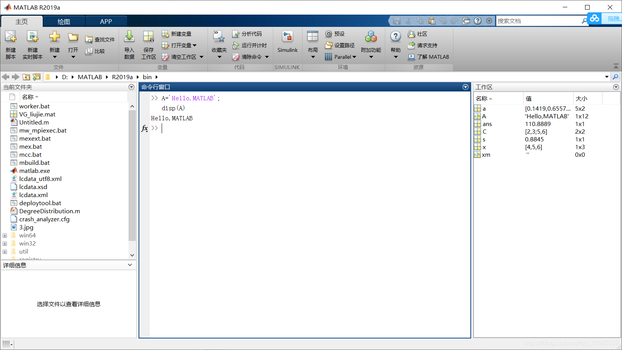The width and height of the screenshot is (622, 350).
Task: Click the Add-Ons icon (附加功能)
Action: tap(371, 37)
